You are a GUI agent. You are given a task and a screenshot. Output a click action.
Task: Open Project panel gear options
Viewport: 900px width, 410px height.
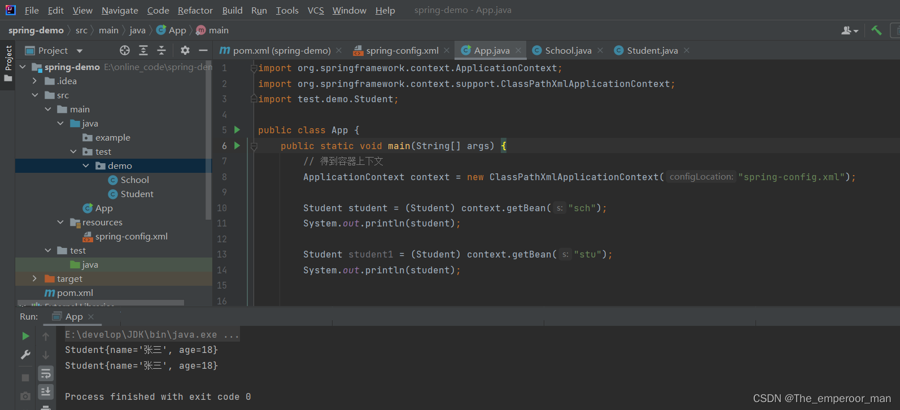[x=185, y=50]
